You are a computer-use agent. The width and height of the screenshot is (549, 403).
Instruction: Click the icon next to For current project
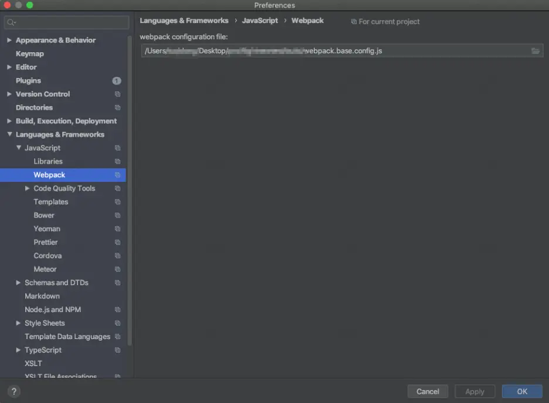click(x=354, y=22)
